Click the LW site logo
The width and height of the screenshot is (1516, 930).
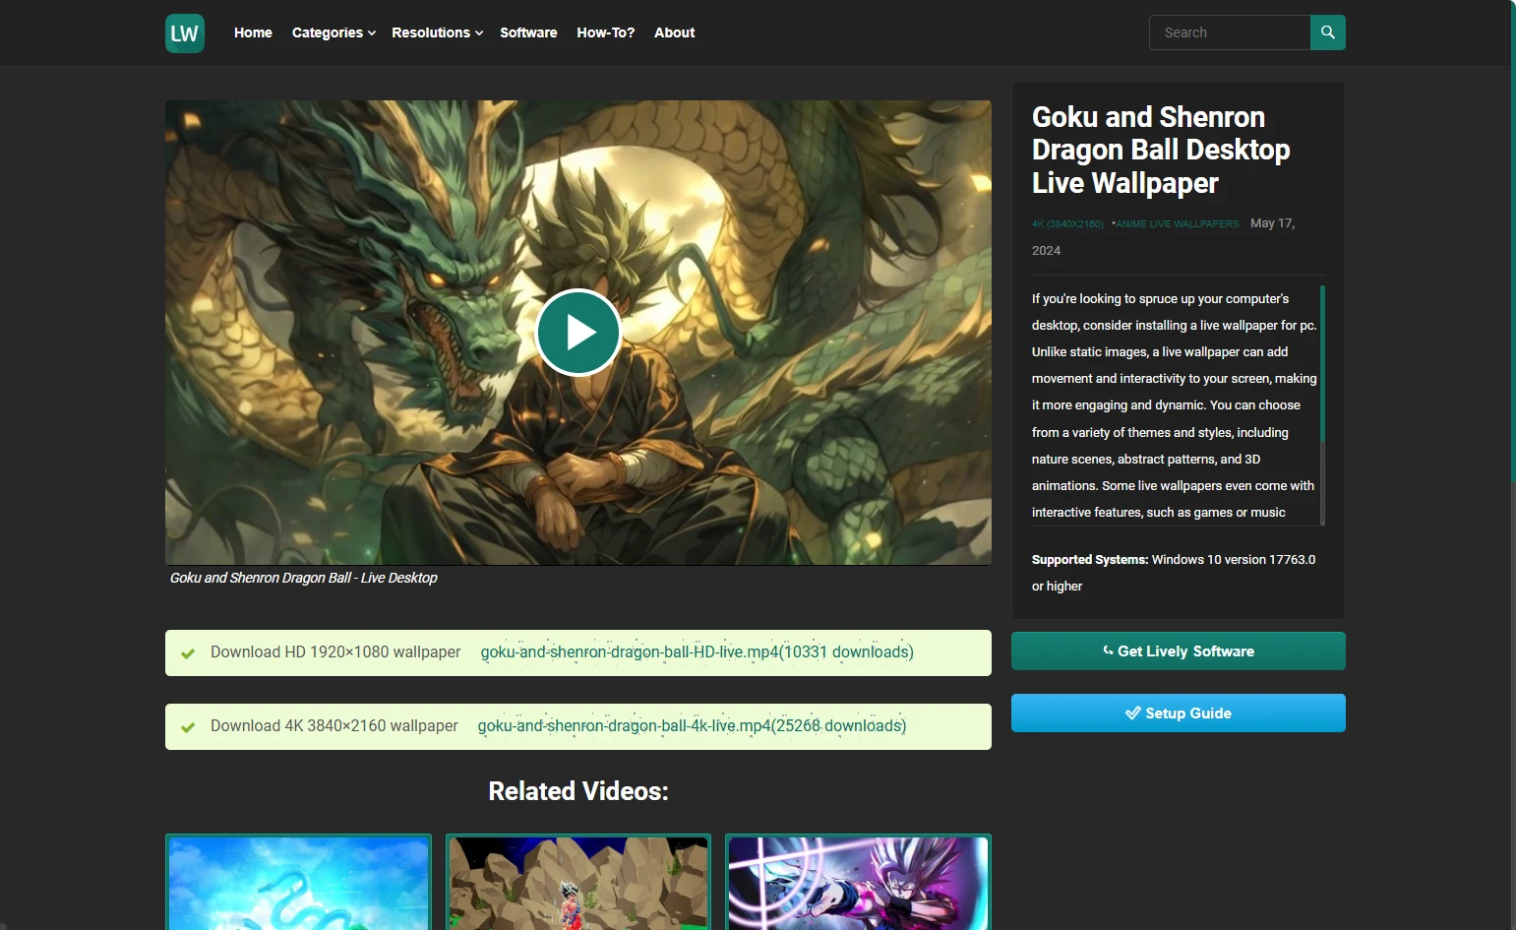point(185,33)
